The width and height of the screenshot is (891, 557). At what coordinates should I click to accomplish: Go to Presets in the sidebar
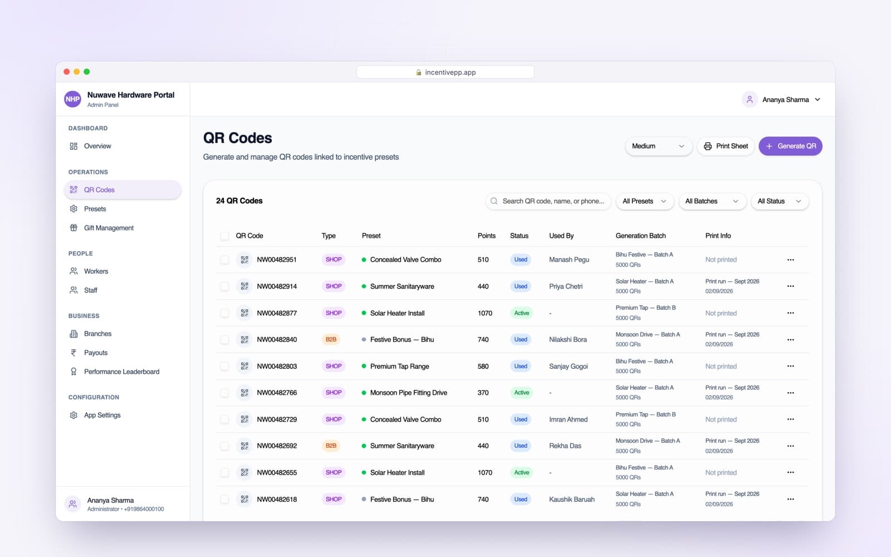coord(123,209)
